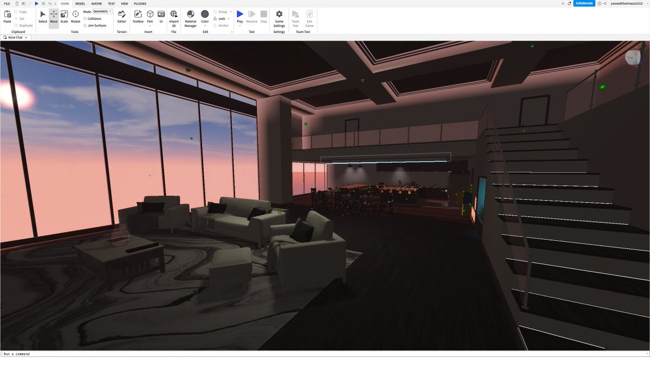
Task: Click the Stop test button
Action: [264, 17]
